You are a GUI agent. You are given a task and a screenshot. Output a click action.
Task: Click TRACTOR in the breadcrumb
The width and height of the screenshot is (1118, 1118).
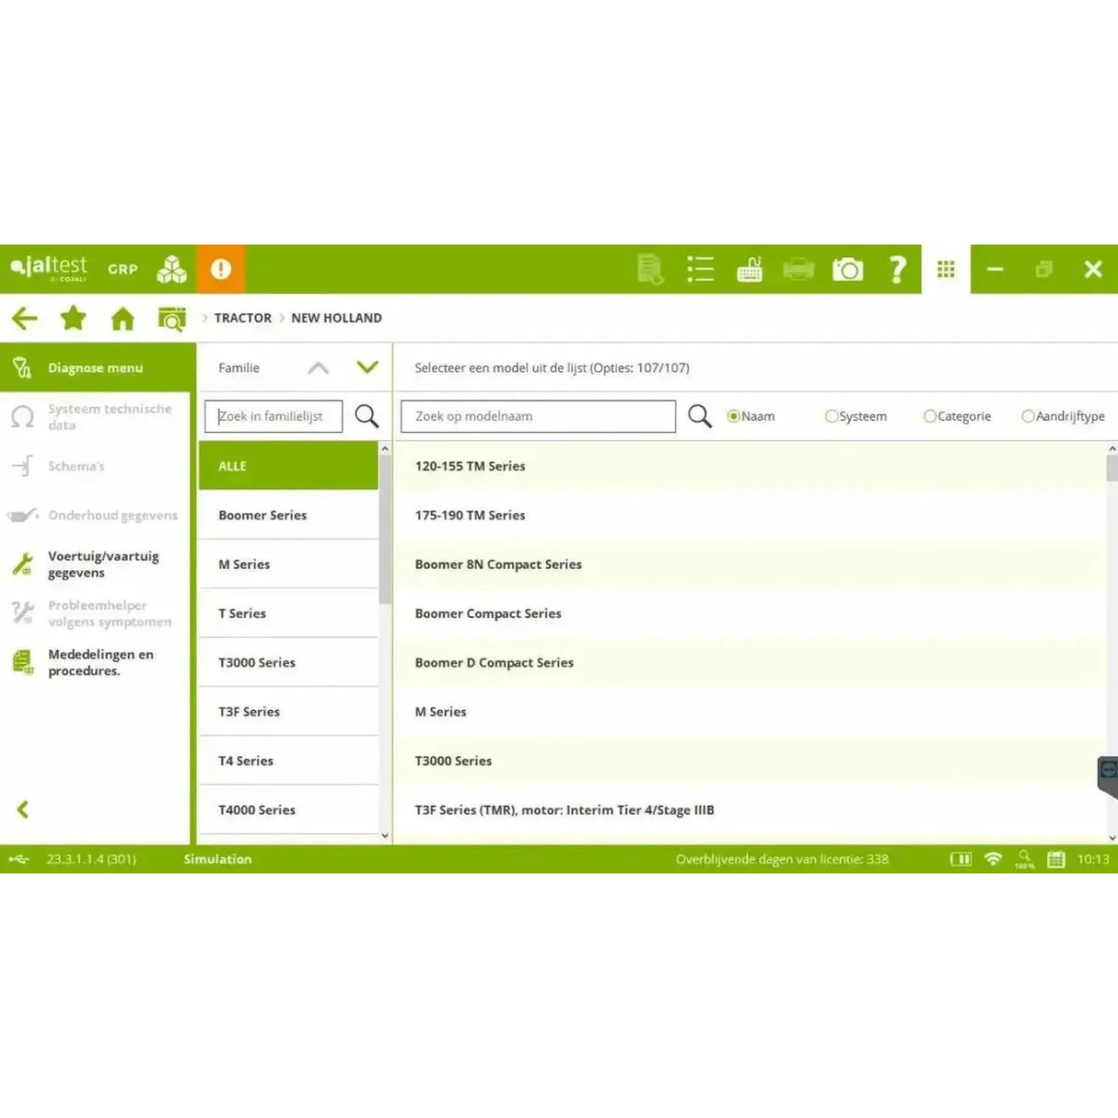tap(243, 318)
